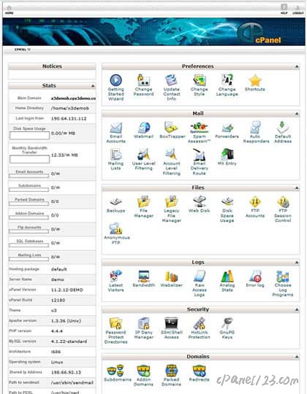Open SSH/Shell Access

point(171,328)
